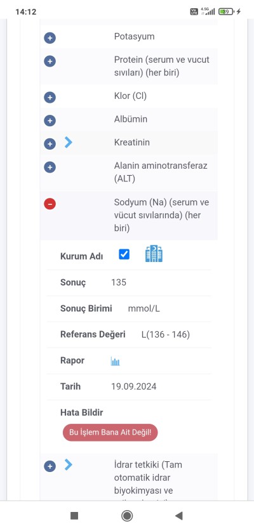Collapse the Sodyum (Na) row with red minus
Image resolution: width=254 pixels, height=531 pixels.
coord(50,204)
